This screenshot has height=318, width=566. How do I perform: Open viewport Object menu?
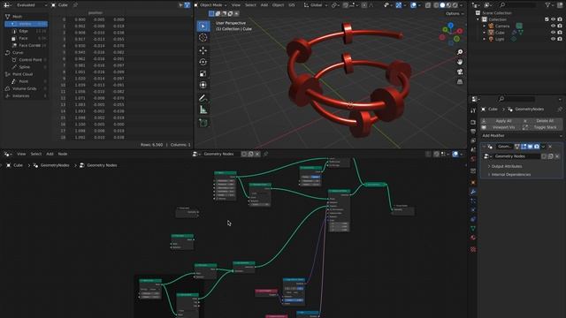tap(278, 5)
